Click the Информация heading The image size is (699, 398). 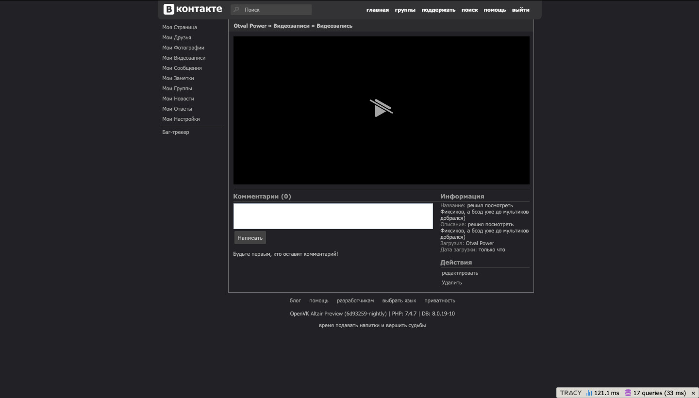tap(462, 197)
